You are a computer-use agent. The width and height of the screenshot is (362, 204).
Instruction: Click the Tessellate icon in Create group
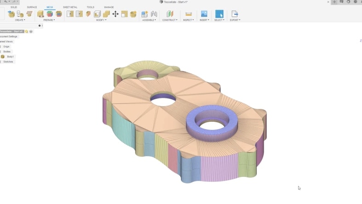pyautogui.click(x=20, y=14)
